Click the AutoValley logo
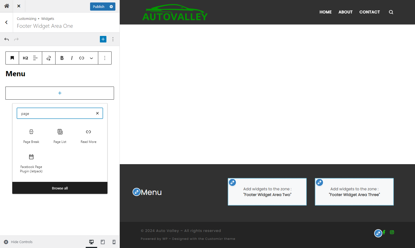This screenshot has width=415, height=248. click(175, 13)
